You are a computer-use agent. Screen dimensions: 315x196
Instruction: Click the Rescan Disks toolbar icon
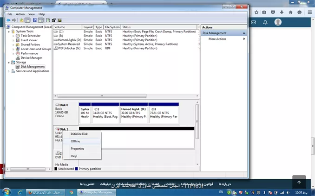click(x=53, y=20)
